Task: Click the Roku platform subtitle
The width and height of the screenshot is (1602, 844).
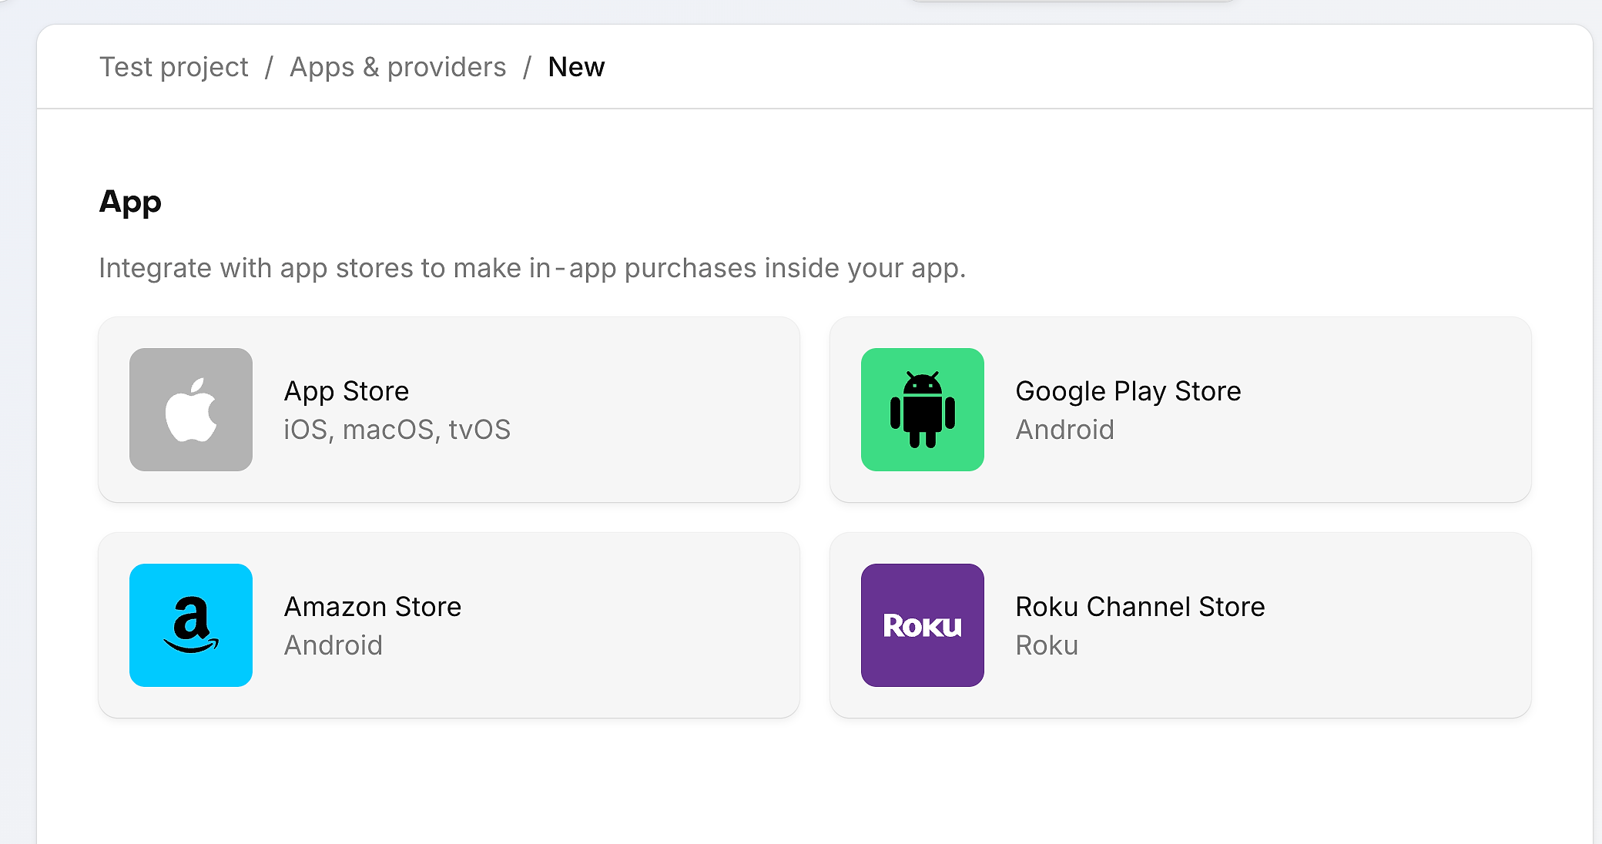Action: [x=1047, y=645]
